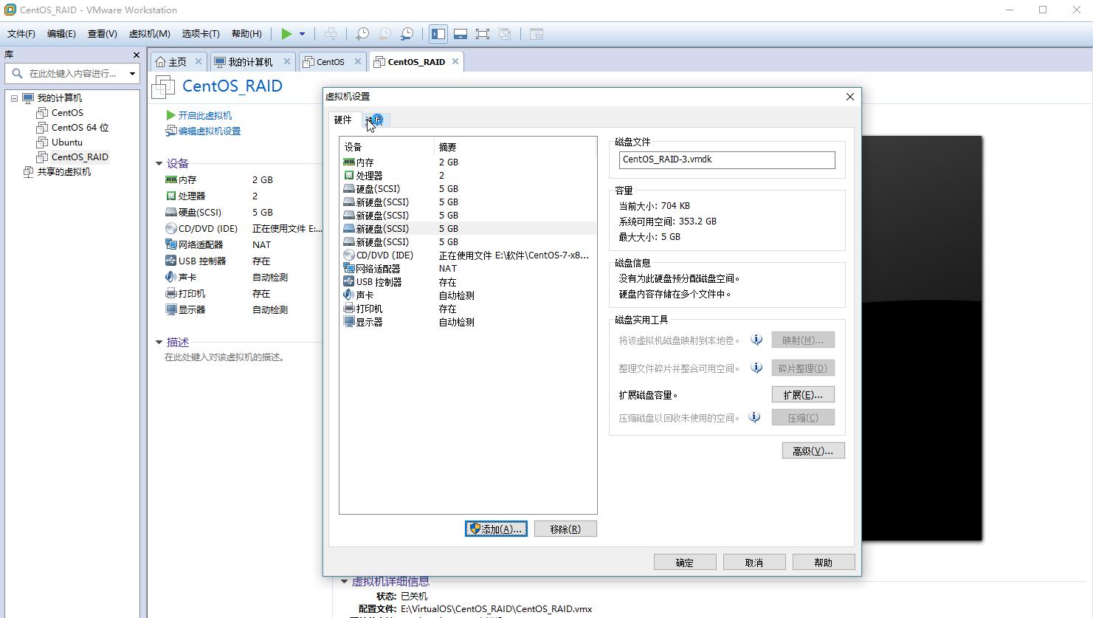Screen dimensions: 1093x618
Task: Click info icon beside 碎片整理(D) button
Action: click(x=756, y=368)
